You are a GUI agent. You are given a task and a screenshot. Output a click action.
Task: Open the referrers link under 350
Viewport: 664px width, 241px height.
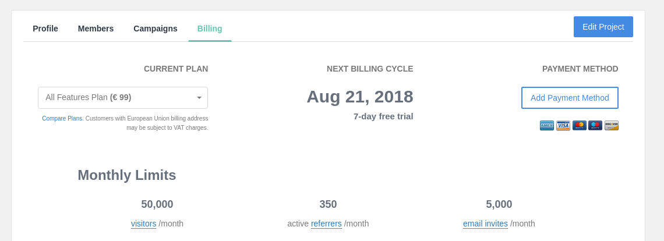click(326, 224)
